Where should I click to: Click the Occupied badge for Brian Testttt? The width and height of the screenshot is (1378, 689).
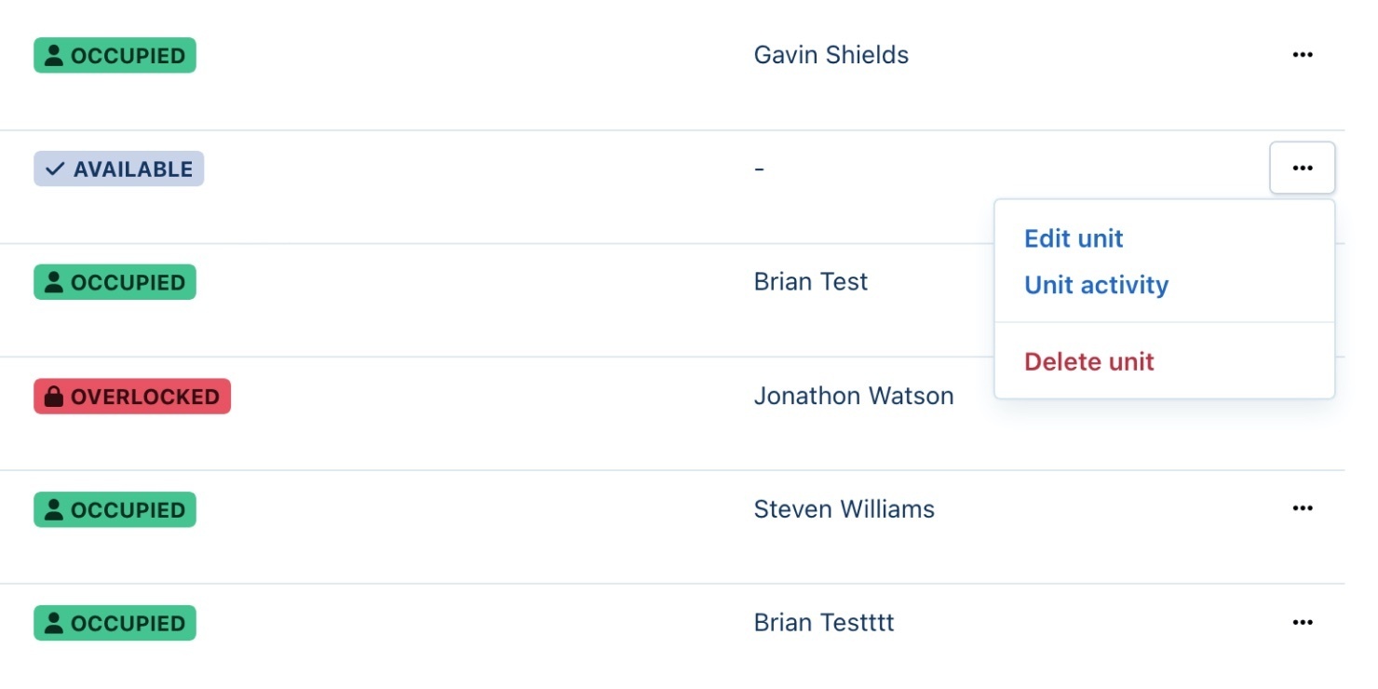point(115,623)
